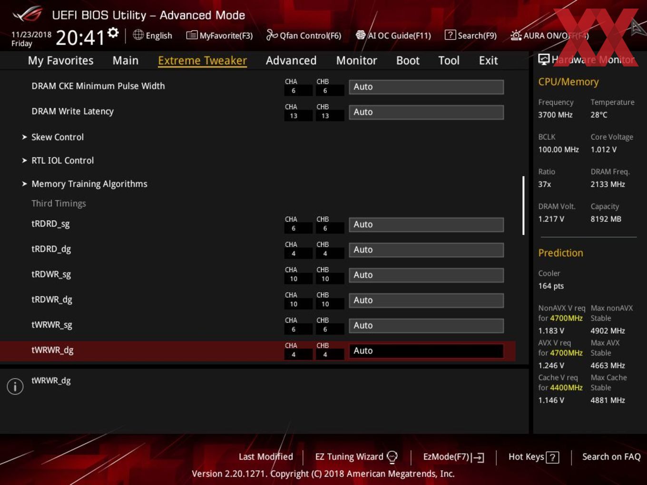This screenshot has width=647, height=485.
Task: Click the MyFavorite list icon
Action: (x=192, y=35)
